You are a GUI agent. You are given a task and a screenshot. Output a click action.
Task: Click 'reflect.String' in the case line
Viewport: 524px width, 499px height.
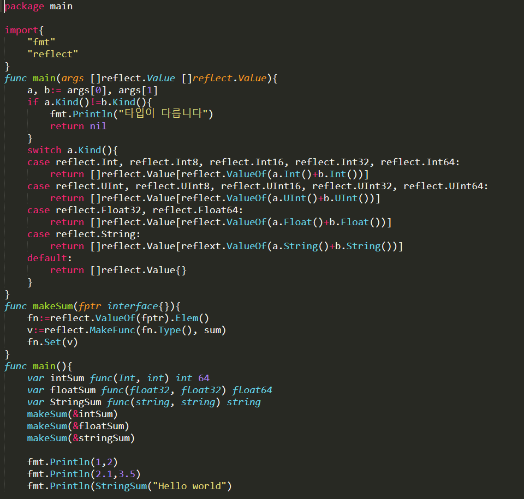95,235
